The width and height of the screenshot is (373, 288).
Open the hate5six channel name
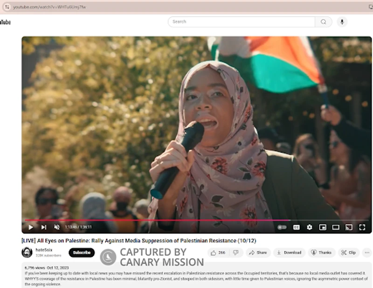[x=44, y=250]
